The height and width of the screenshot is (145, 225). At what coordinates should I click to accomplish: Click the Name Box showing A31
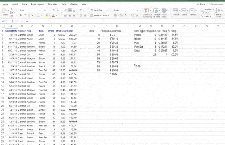(7, 21)
